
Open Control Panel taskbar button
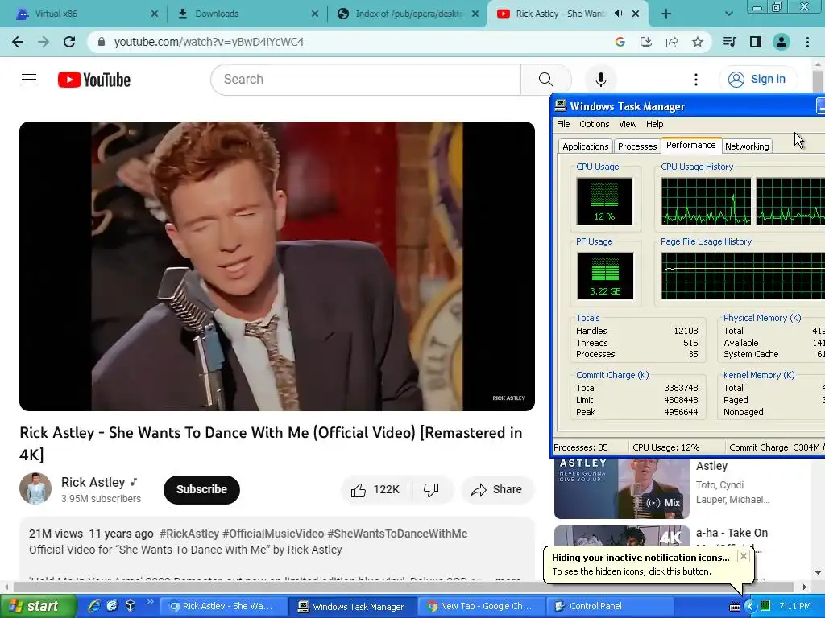608,607
